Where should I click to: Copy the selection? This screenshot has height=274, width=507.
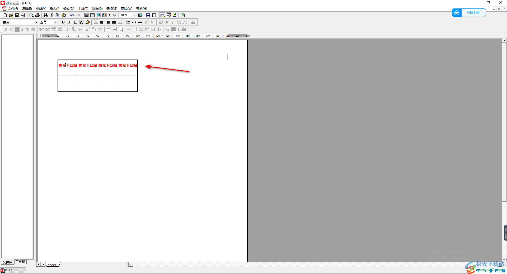tap(58, 15)
